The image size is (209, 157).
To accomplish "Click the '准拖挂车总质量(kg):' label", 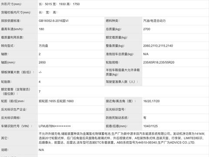I will coord(120,54).
